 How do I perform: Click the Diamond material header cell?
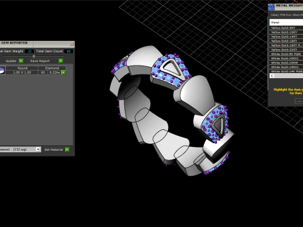pyautogui.click(x=52, y=68)
